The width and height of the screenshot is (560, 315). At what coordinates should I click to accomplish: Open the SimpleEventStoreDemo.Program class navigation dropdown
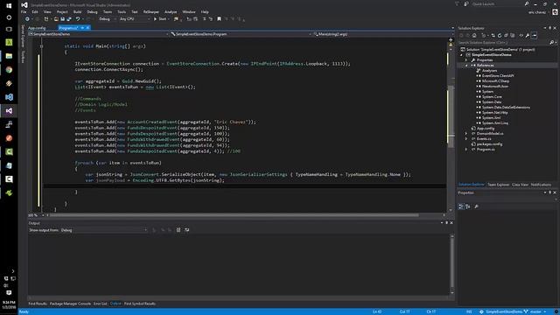click(x=241, y=34)
